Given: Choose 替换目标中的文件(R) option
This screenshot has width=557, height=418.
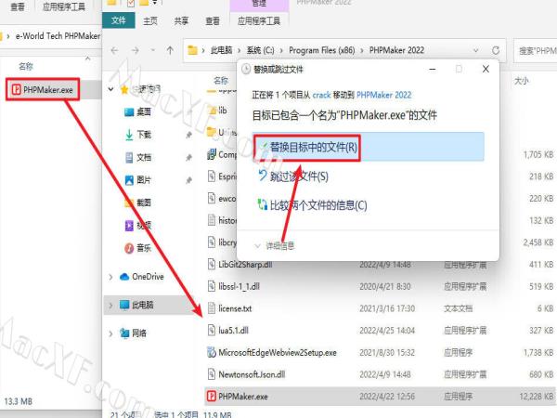Looking at the screenshot, I should [x=368, y=147].
